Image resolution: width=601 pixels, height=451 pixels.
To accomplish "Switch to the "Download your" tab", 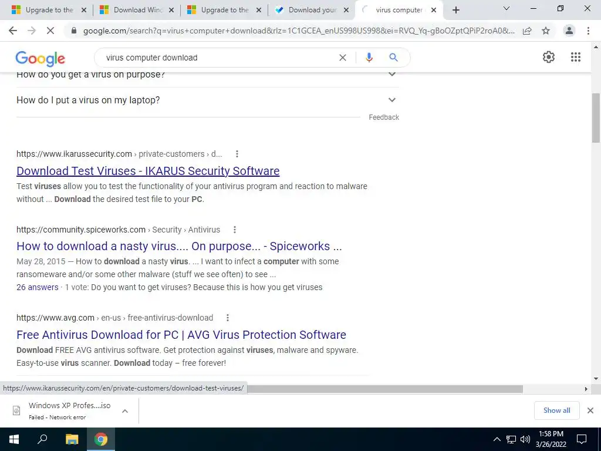I will pos(312,10).
